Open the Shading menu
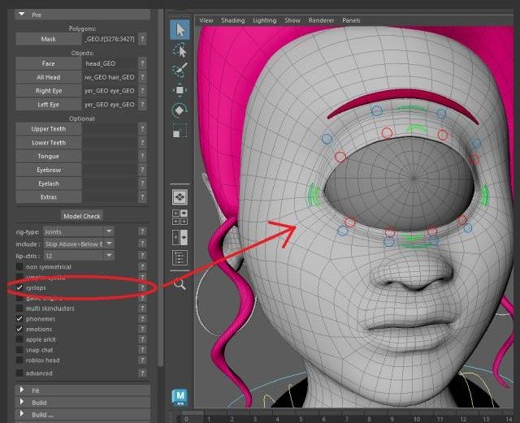 (233, 20)
